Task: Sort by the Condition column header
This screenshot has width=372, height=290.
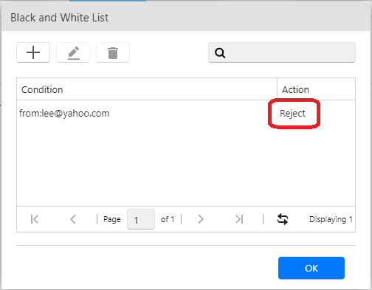Action: point(147,89)
